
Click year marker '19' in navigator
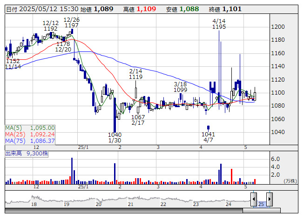[66, 204]
